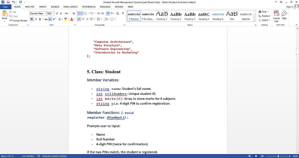Image resolution: width=299 pixels, height=158 pixels.
Task: Open Find in the Editing group
Action: click(263, 12)
